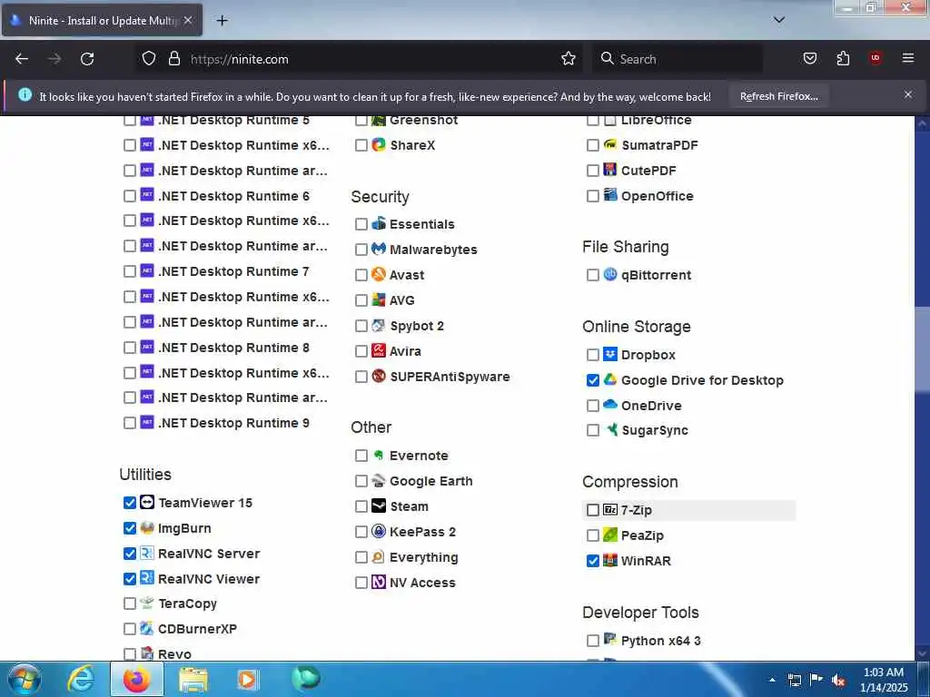The image size is (930, 697).
Task: Select the Ninite browser tab
Action: coord(102,20)
